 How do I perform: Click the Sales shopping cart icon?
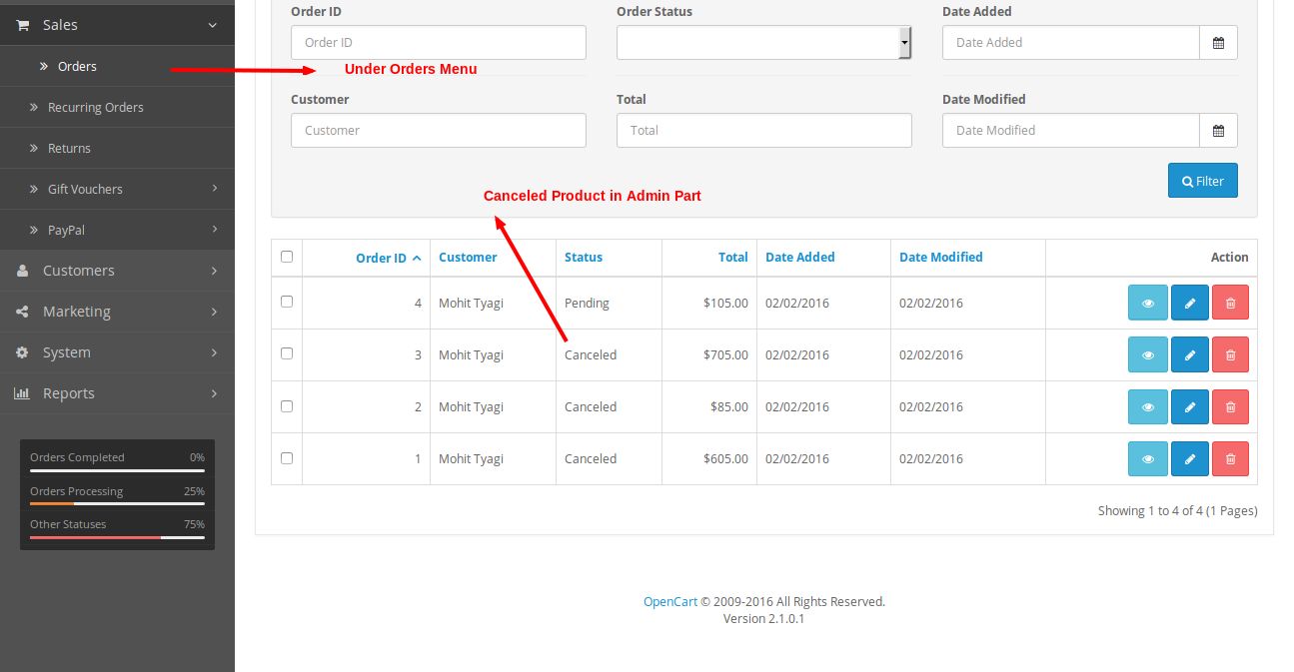point(22,25)
